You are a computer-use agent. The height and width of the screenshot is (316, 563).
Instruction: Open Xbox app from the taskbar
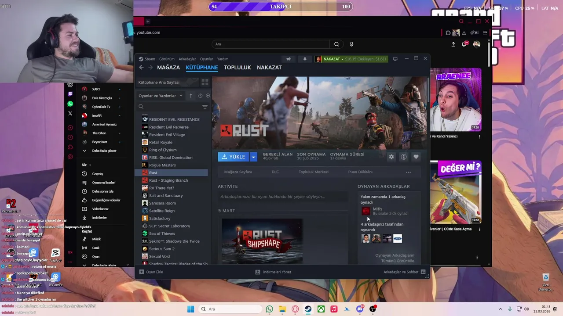(321, 309)
